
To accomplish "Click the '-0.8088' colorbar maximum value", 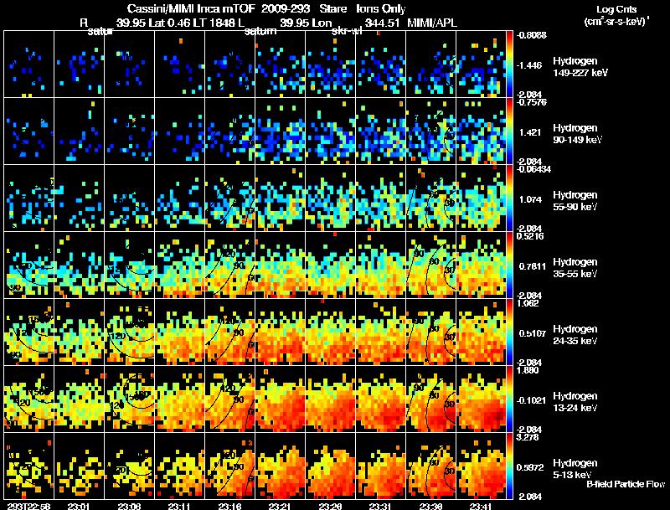I will [x=531, y=35].
